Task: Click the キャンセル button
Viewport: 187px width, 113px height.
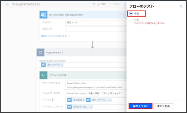Action: click(163, 106)
